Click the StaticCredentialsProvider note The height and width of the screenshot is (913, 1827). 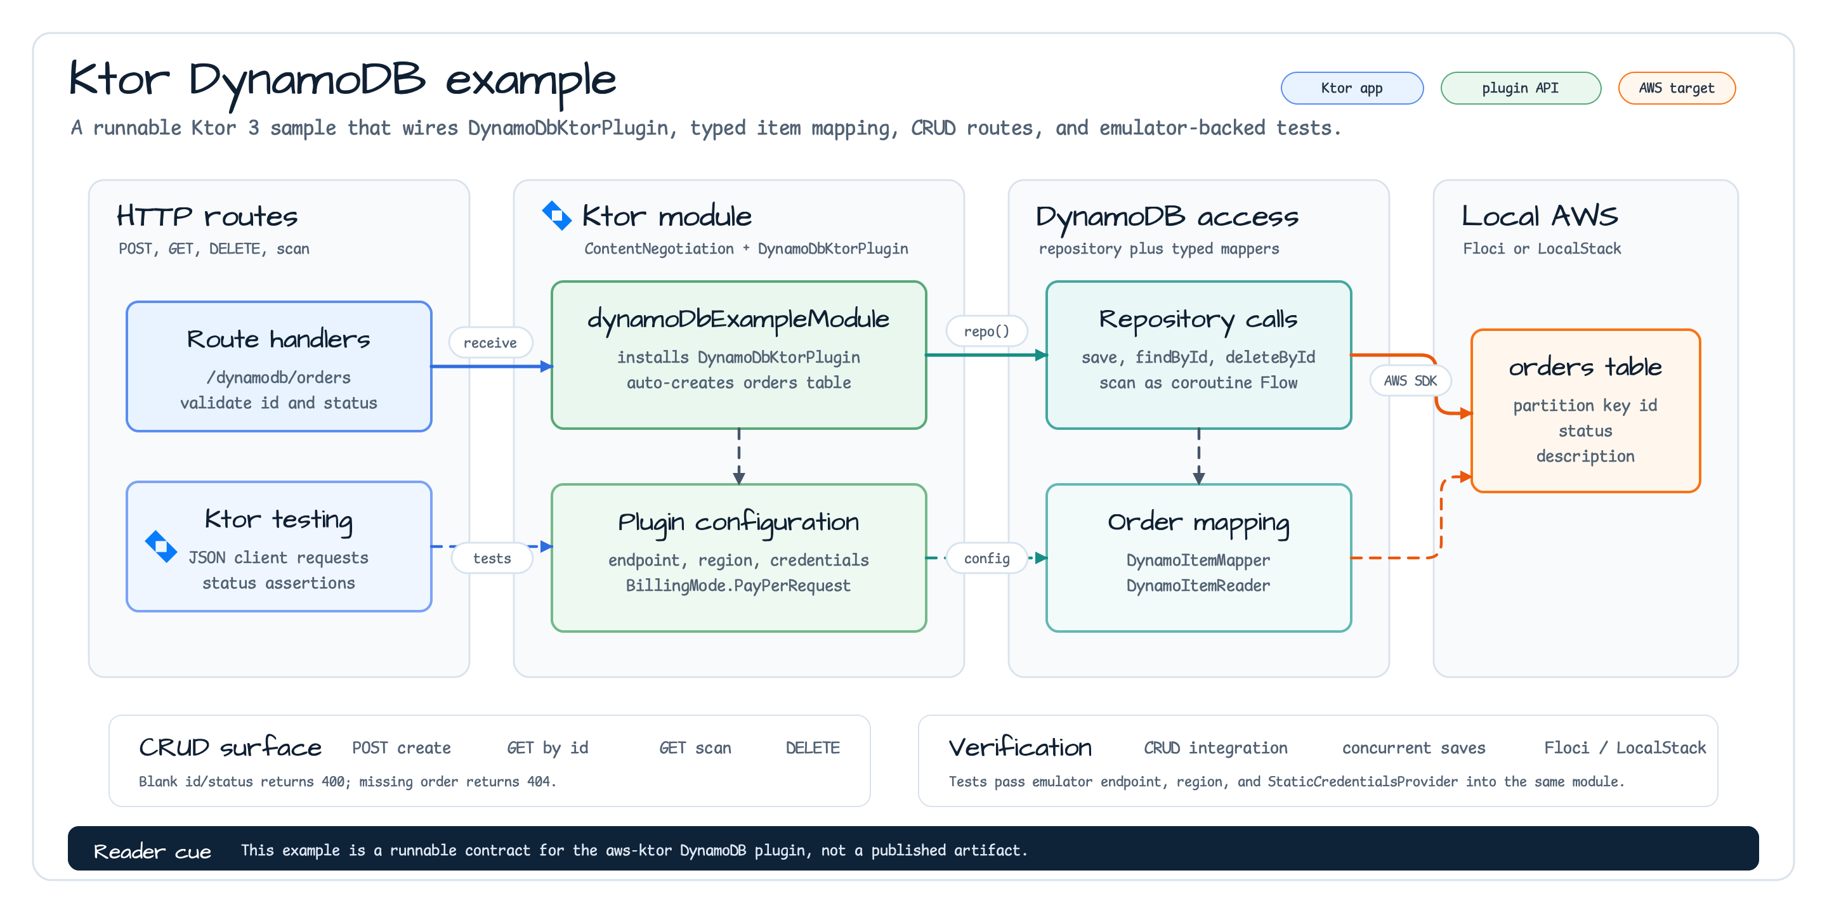[x=1287, y=782]
